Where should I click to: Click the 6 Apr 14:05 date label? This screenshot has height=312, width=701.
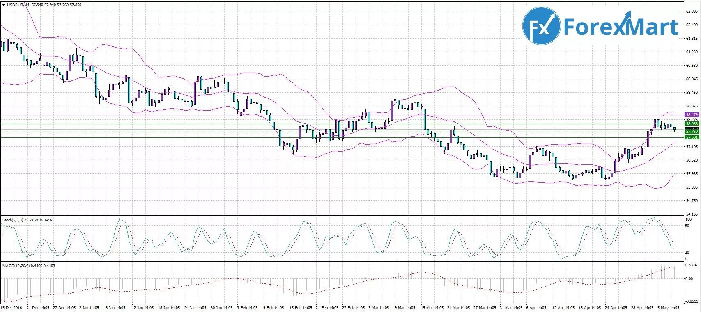tap(536, 307)
